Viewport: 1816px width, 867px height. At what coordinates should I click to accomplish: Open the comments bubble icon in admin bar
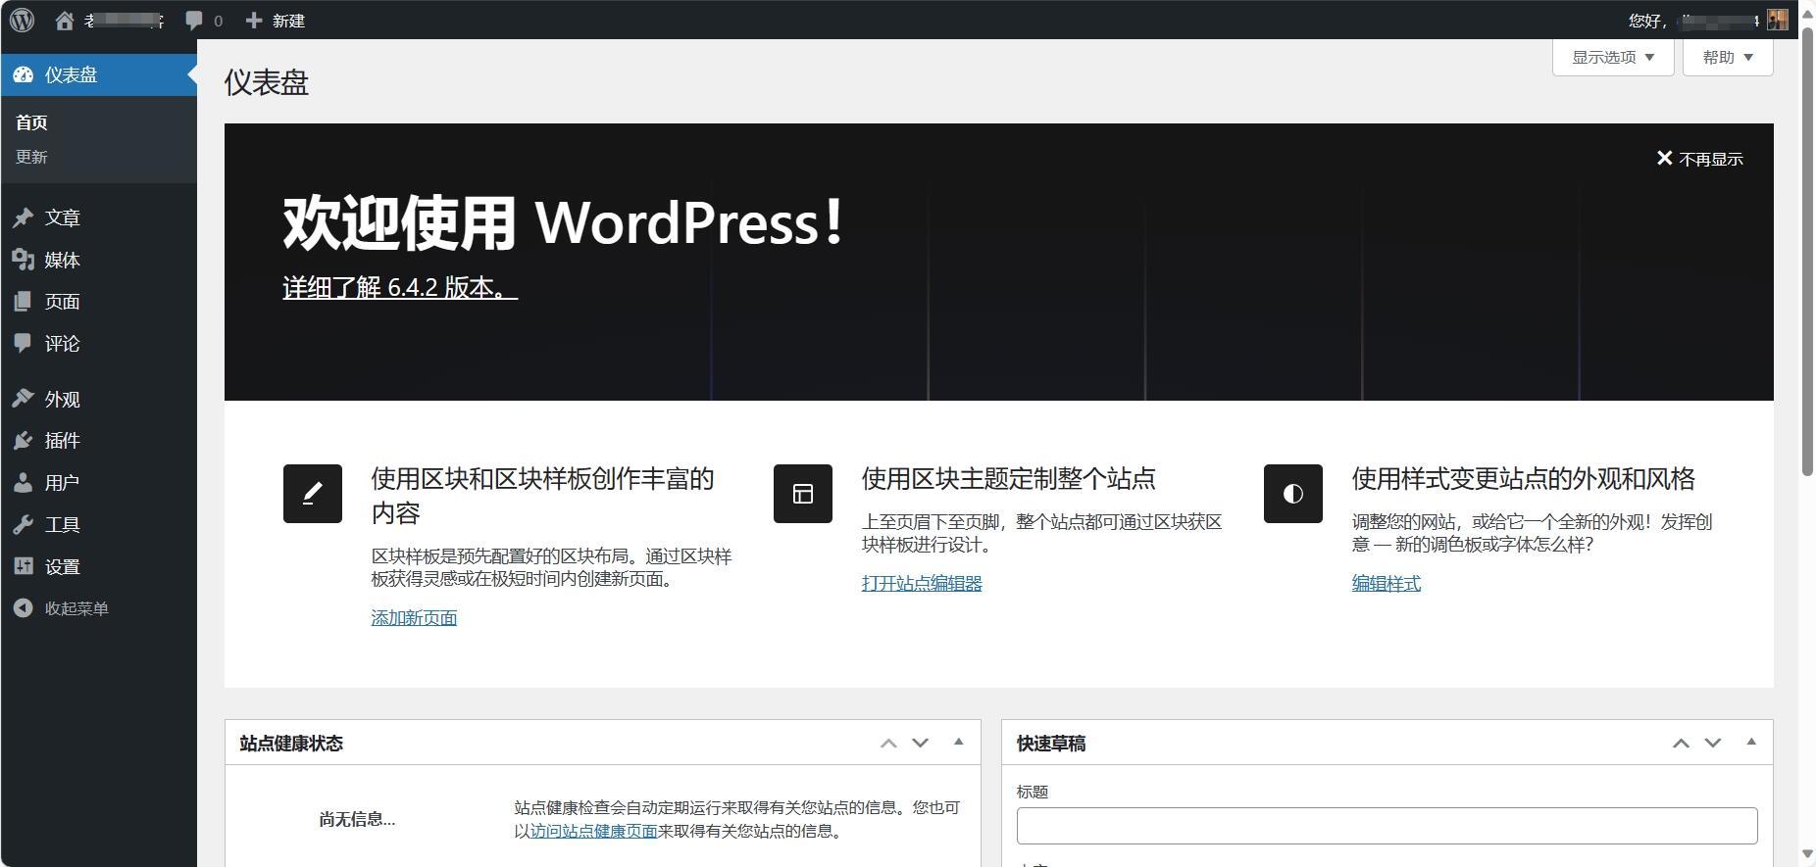pyautogui.click(x=194, y=21)
